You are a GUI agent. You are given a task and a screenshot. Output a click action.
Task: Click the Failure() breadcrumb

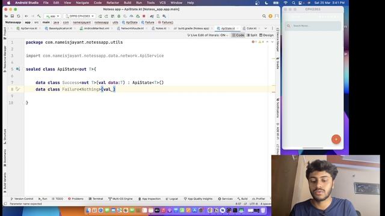pos(166,22)
